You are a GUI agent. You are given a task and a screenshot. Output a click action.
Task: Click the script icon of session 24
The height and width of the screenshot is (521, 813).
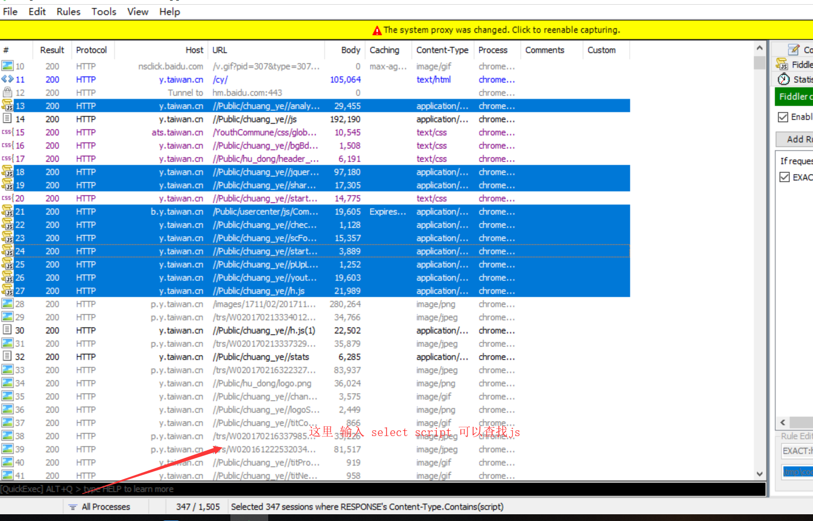click(7, 251)
